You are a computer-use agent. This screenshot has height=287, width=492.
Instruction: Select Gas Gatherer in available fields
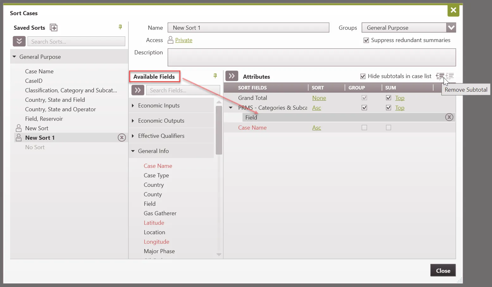(x=160, y=213)
